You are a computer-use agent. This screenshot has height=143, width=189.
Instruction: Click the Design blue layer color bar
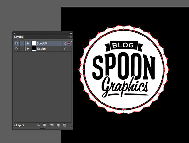point(25,49)
